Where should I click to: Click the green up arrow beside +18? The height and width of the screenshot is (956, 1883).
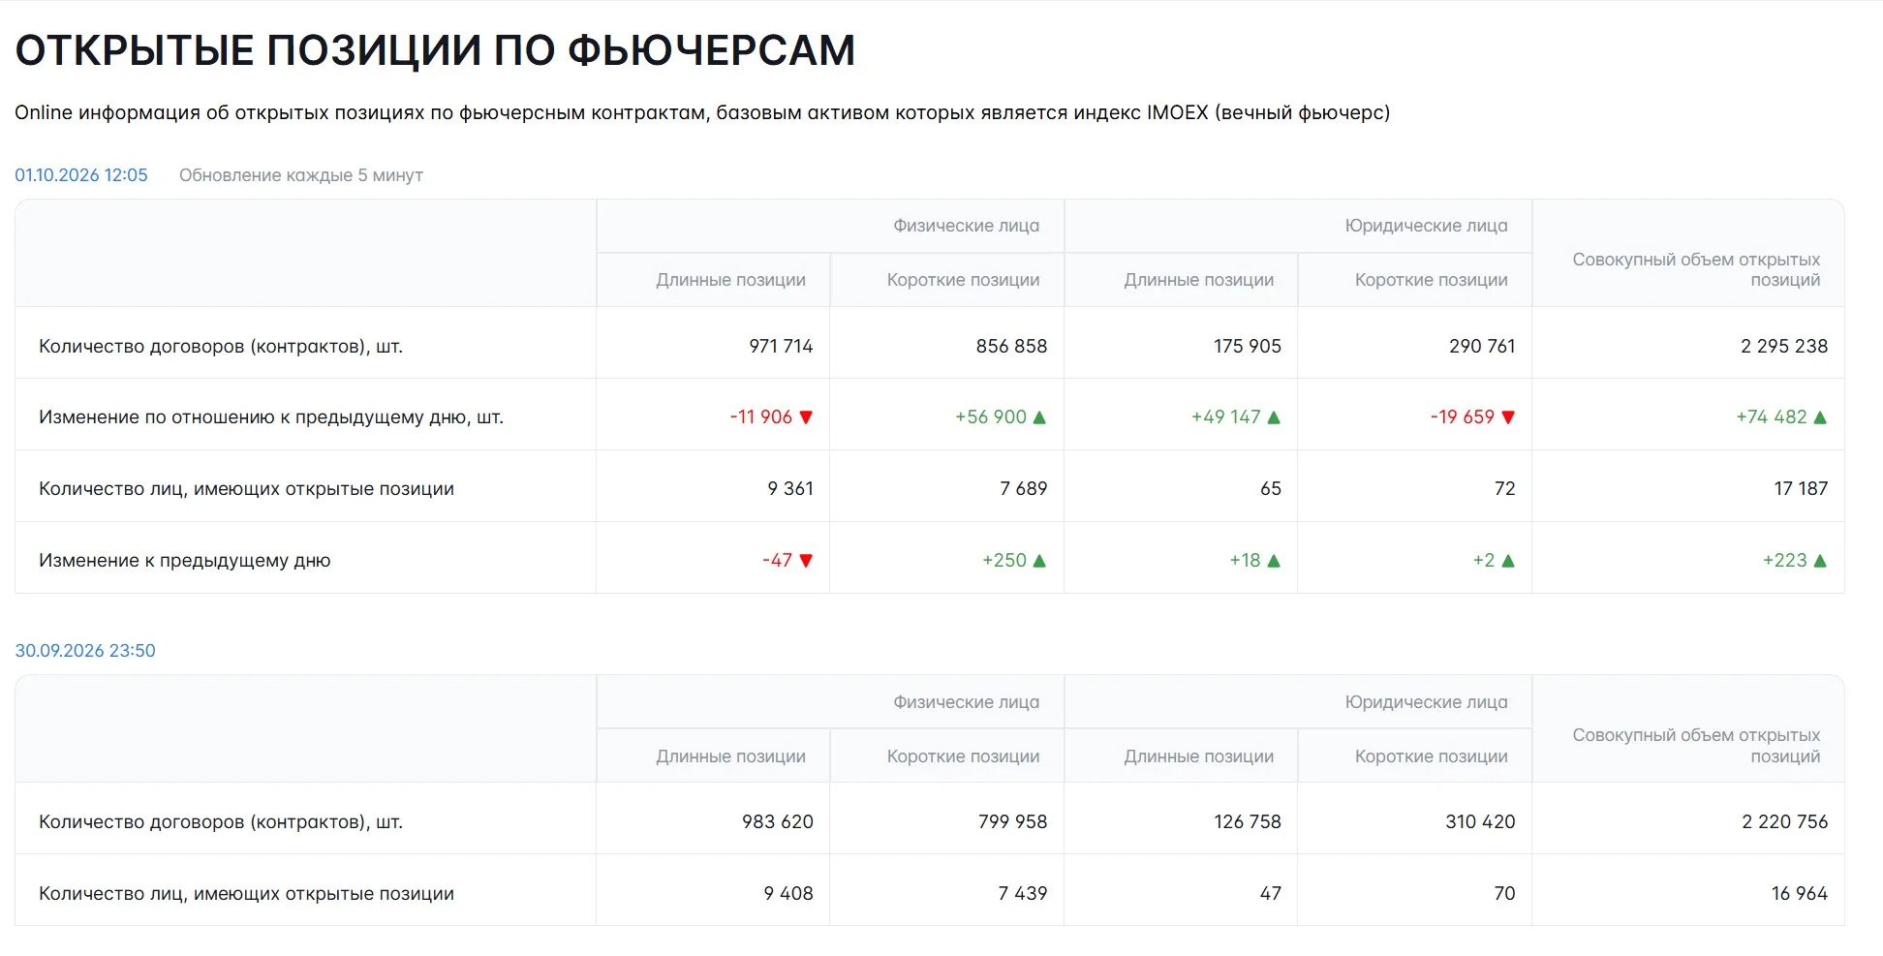(1274, 561)
